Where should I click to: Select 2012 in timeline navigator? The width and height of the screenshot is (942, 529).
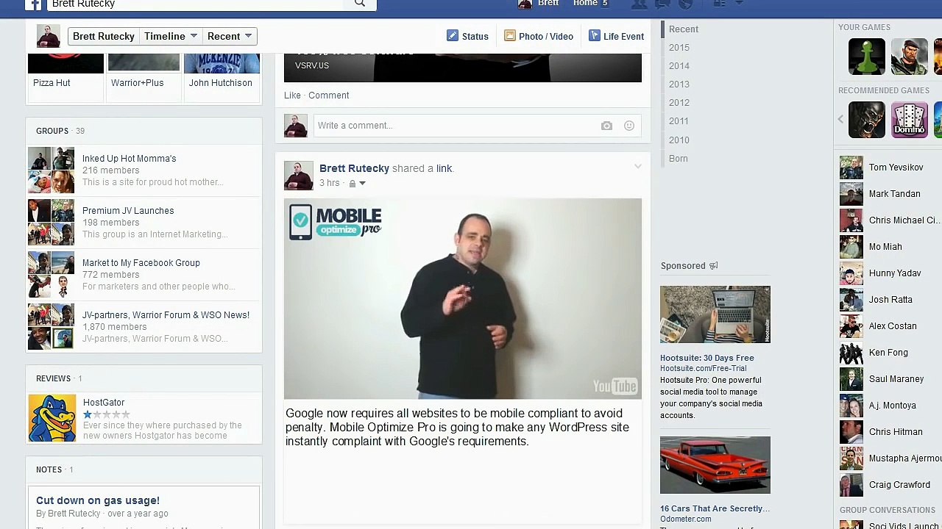coord(679,103)
